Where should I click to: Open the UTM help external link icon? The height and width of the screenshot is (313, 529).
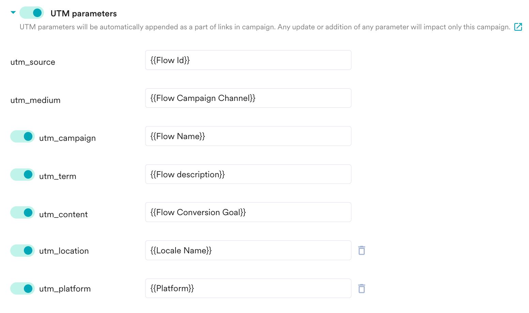[518, 27]
